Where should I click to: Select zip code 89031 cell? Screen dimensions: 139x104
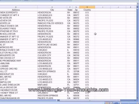pos(76,44)
